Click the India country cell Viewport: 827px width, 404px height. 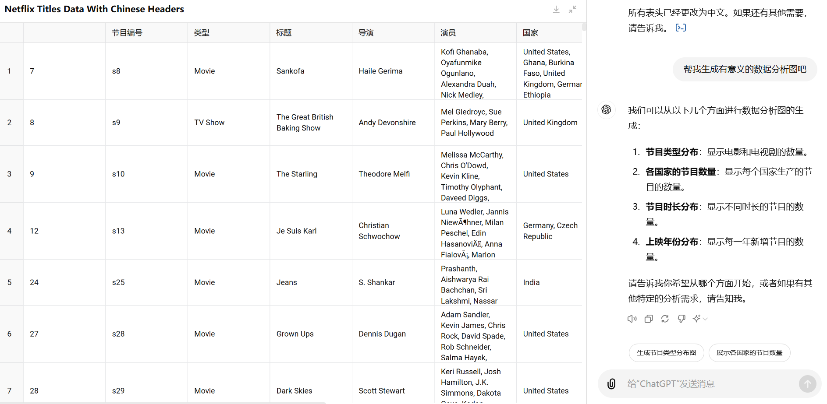(x=549, y=282)
